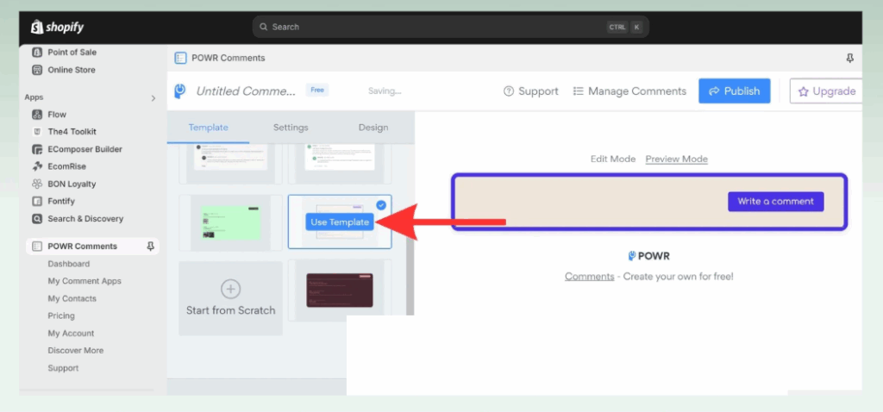
Task: Switch to the Template tab
Action: 209,128
